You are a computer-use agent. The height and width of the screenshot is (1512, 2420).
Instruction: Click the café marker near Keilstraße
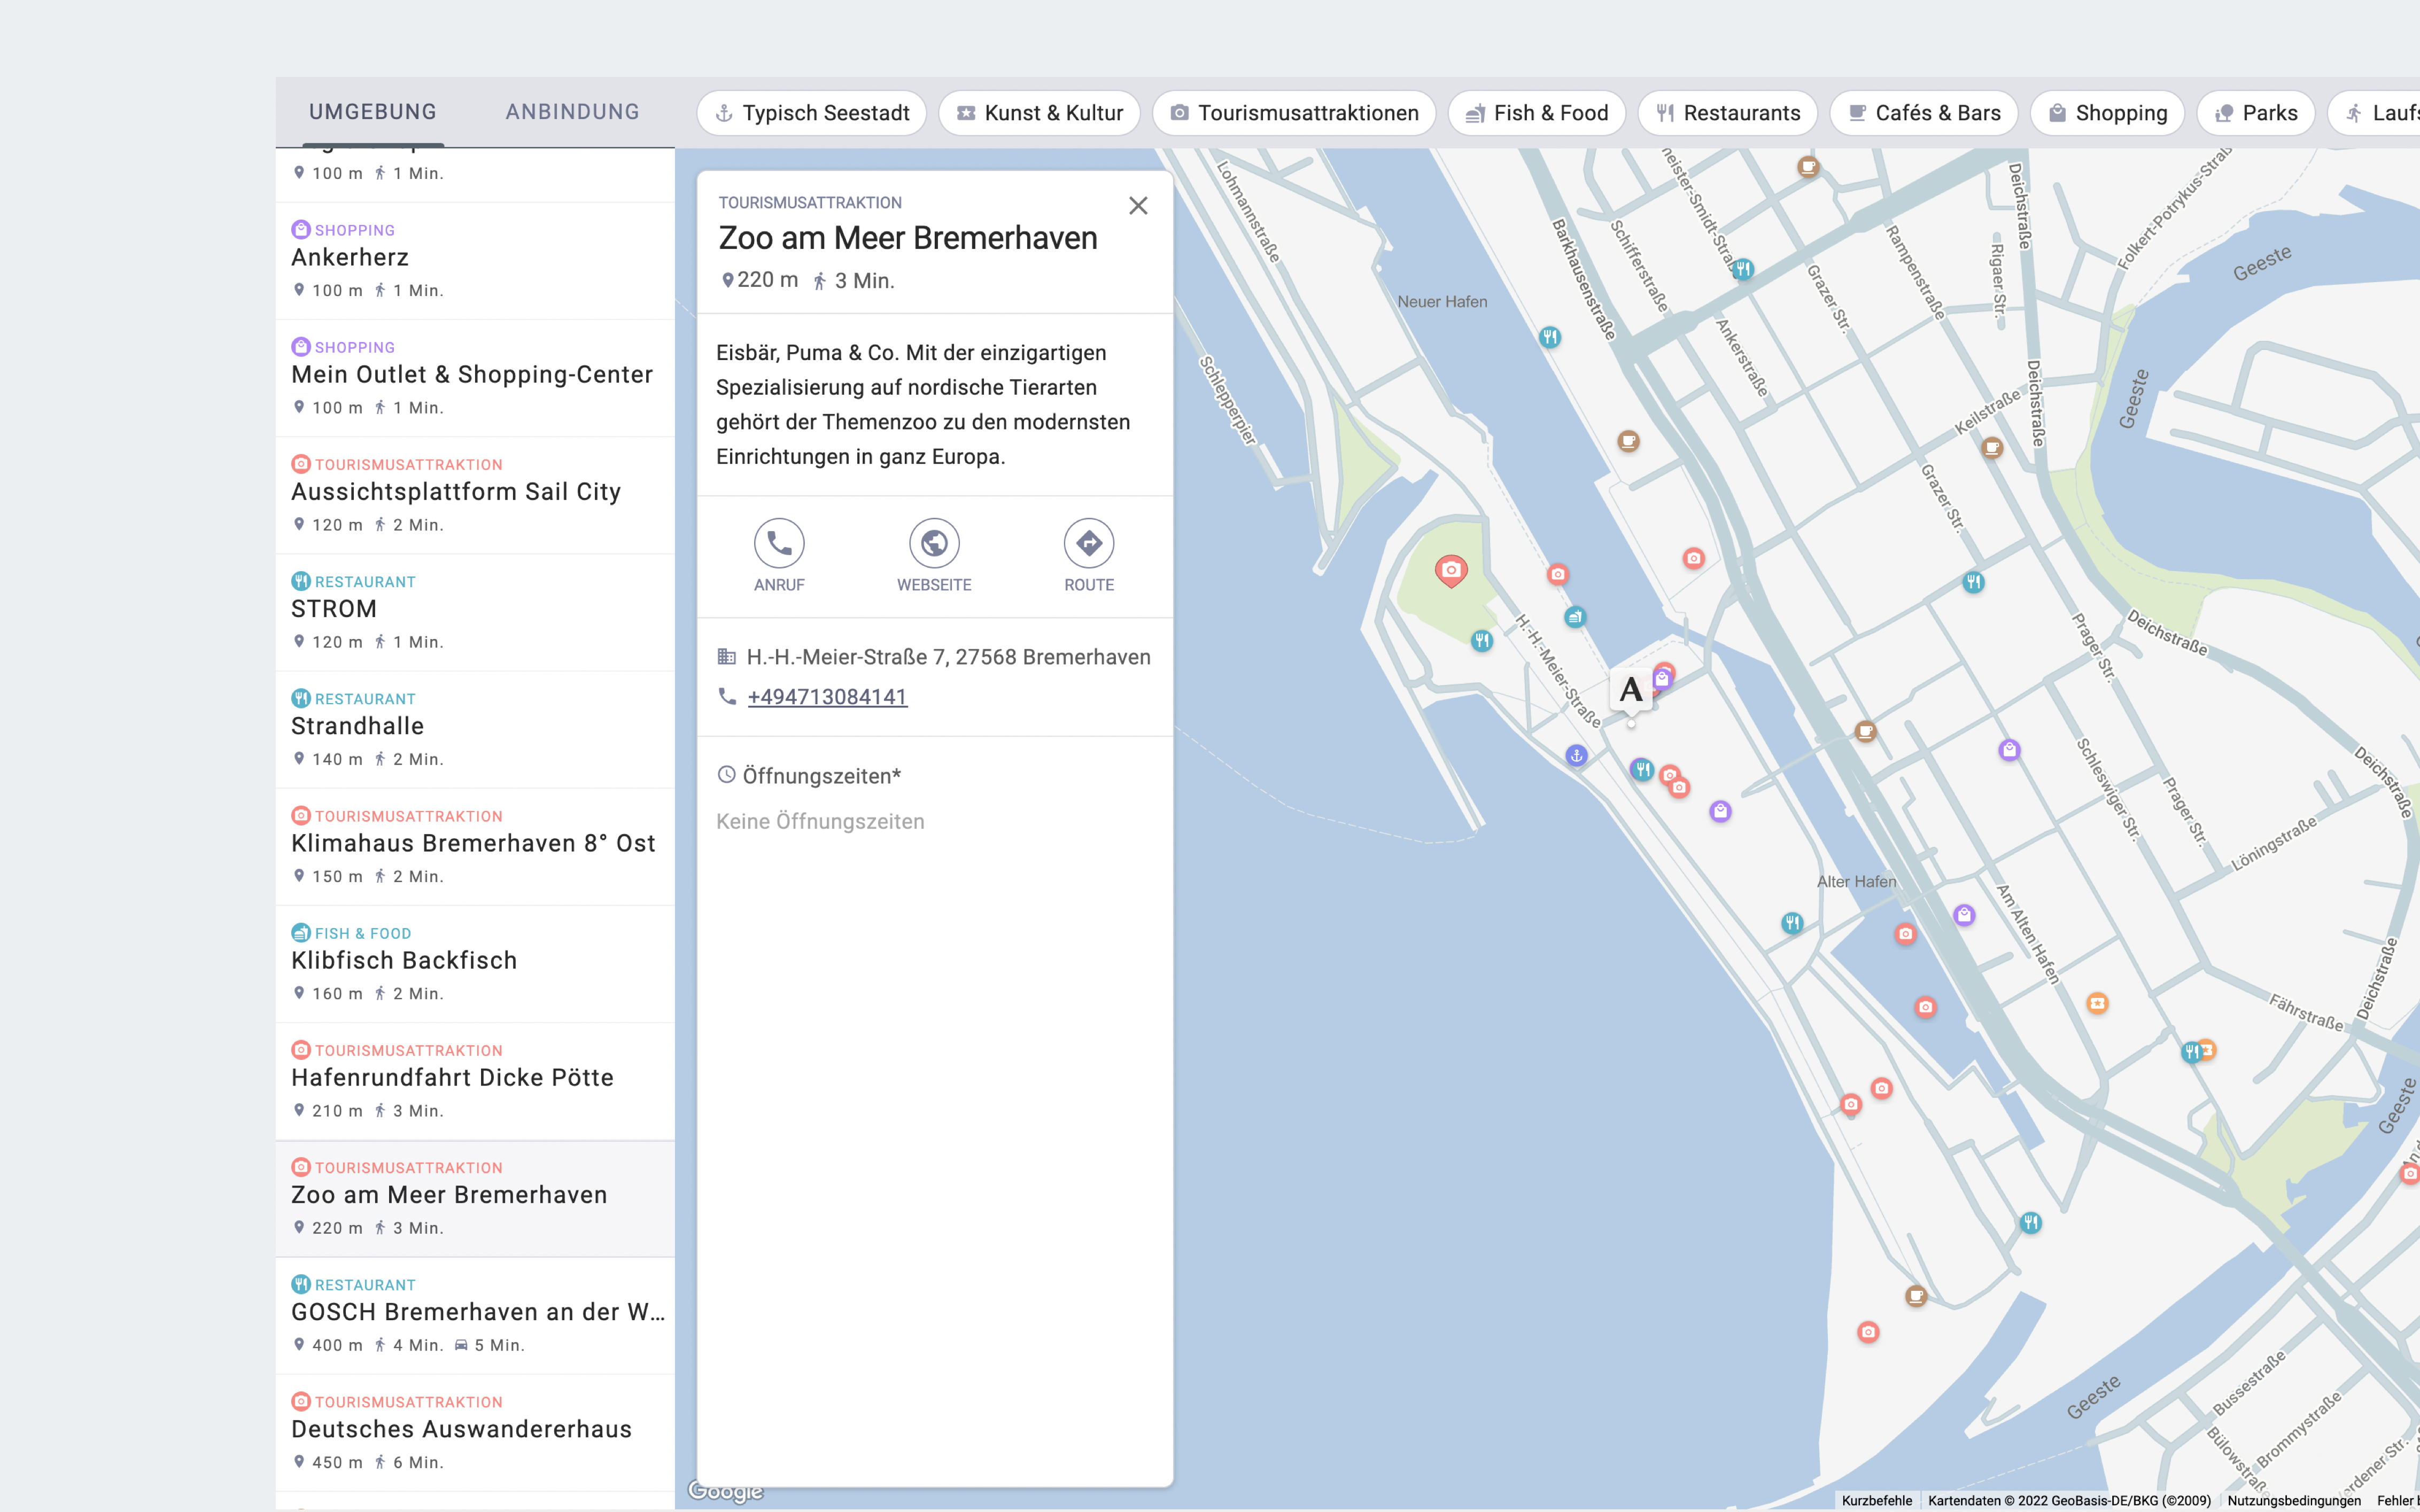tap(1992, 447)
